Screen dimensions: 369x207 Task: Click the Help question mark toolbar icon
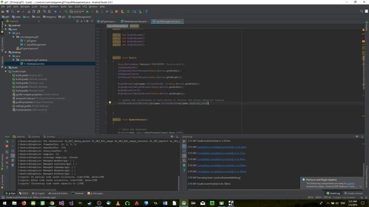[146, 11]
